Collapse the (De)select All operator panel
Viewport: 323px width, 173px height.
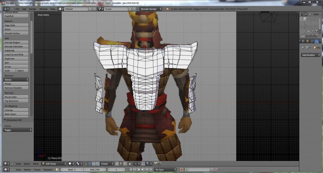pos(5,120)
